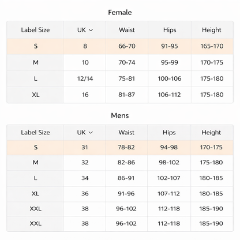Click the Label Size header in the Mens table
Screen dimensions: 240x240
point(35,133)
